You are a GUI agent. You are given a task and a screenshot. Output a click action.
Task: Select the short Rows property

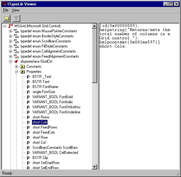point(41,117)
